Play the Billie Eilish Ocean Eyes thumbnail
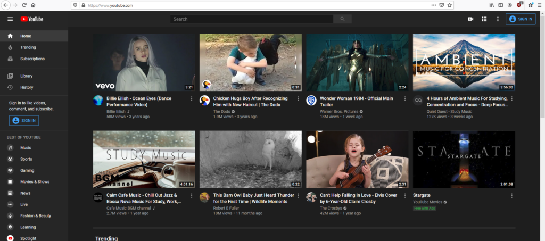Viewport: 545px width, 241px height. [144, 62]
